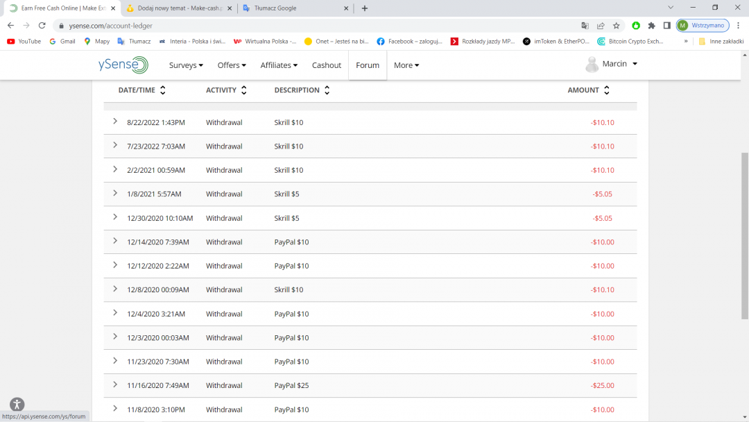749x422 pixels.
Task: Expand the 8/22/2022 withdrawal row
Action: coord(115,122)
